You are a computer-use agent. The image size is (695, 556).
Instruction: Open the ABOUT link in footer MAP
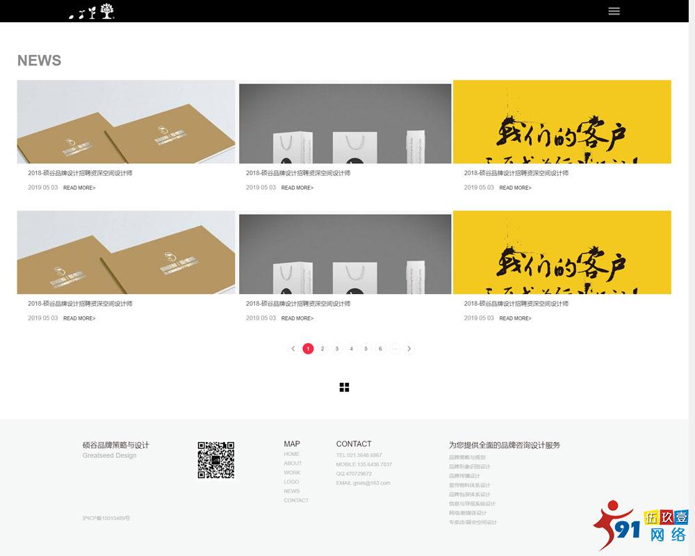click(x=293, y=464)
